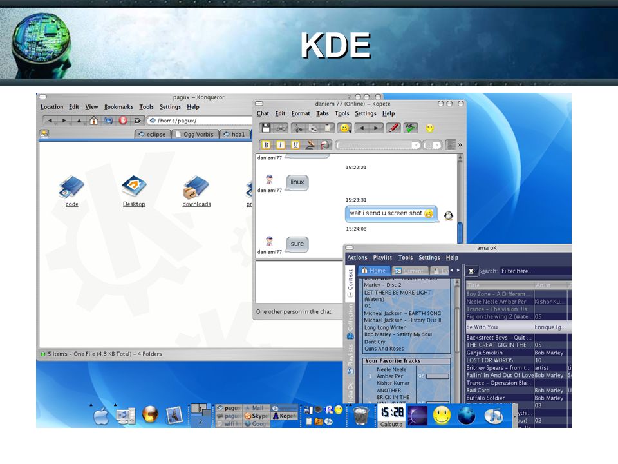
Task: Click the amaroK Filter here search field
Action: [535, 271]
